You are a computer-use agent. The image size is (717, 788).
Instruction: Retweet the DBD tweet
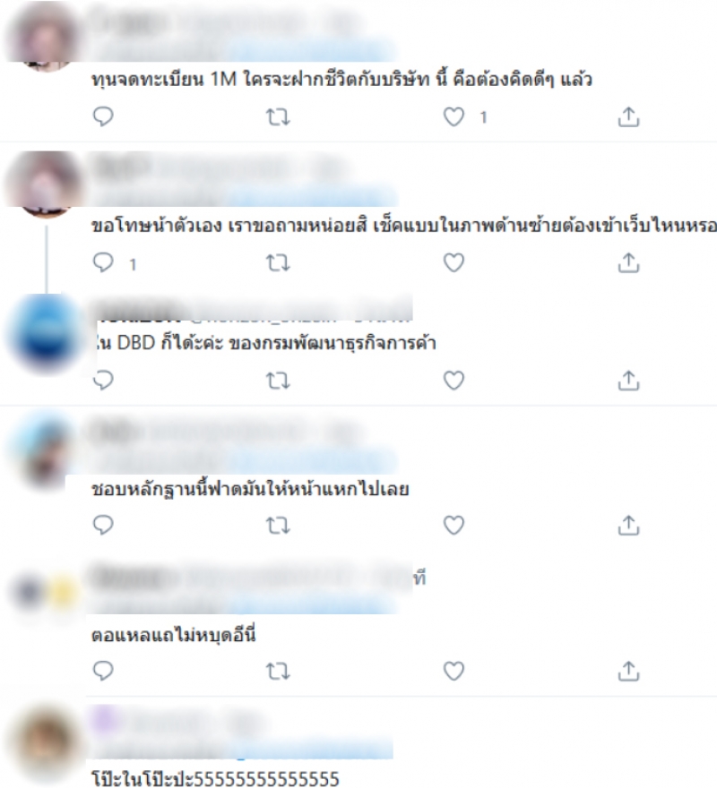click(x=278, y=381)
